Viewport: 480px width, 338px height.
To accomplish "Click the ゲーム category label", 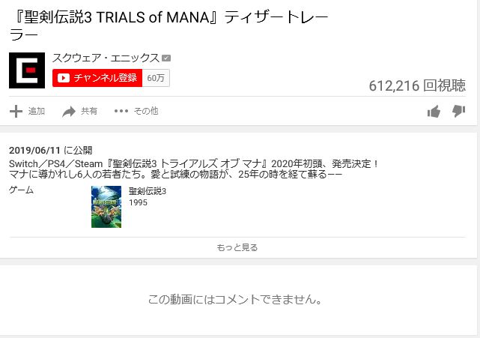I will [x=21, y=190].
